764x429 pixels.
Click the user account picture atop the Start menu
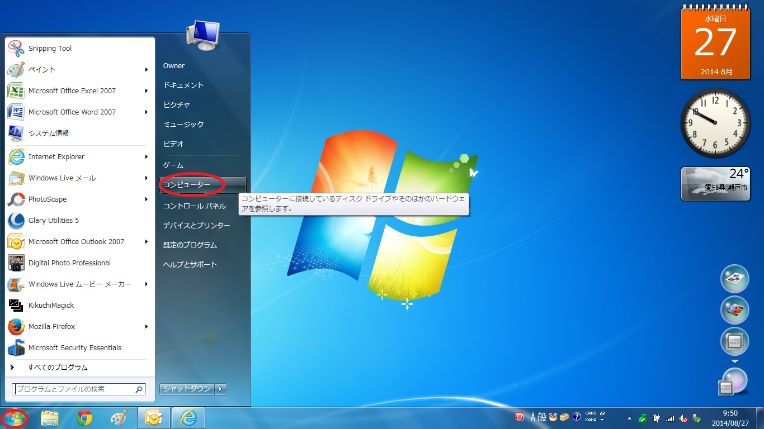coord(203,36)
